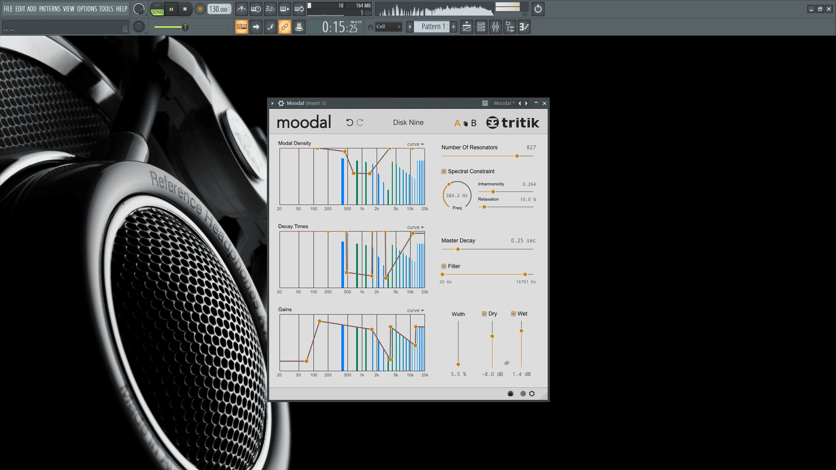Viewport: 836px width, 470px height.
Task: Add new pattern with plus button
Action: [453, 27]
